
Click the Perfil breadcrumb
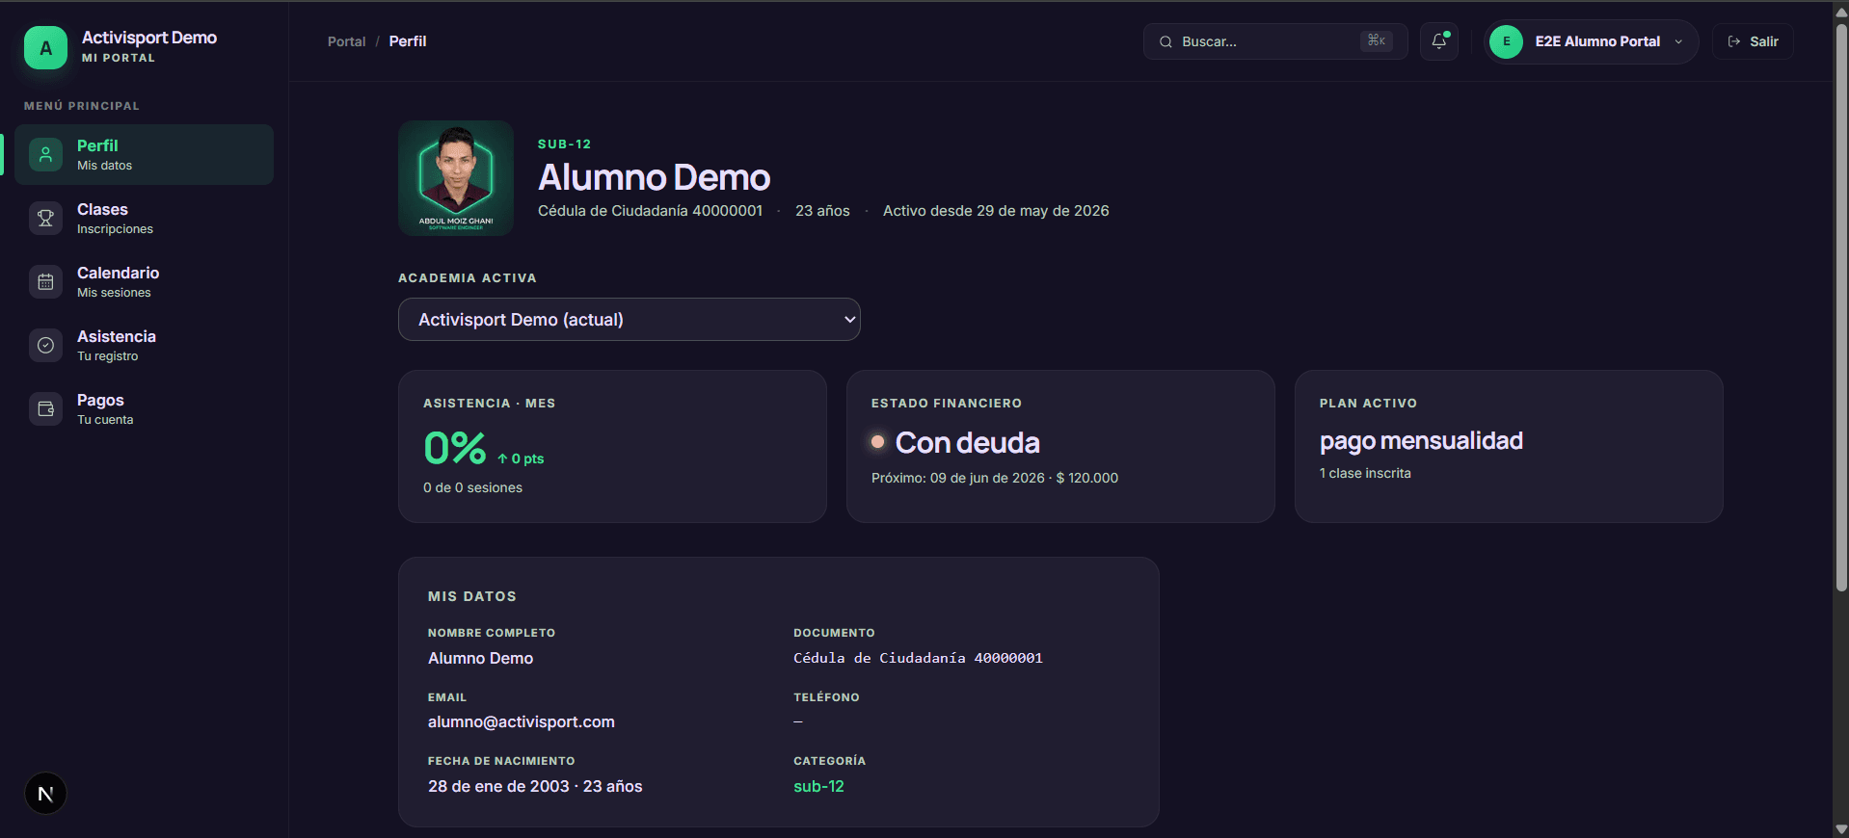point(407,41)
